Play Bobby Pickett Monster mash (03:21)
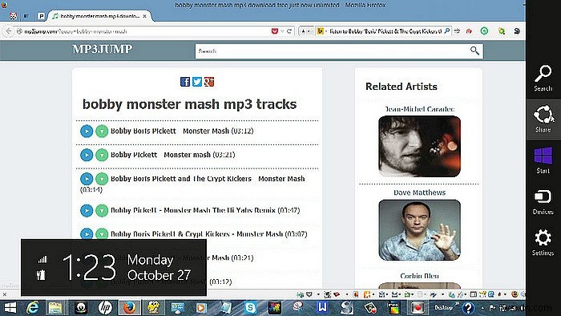This screenshot has height=316, width=561. coord(87,155)
